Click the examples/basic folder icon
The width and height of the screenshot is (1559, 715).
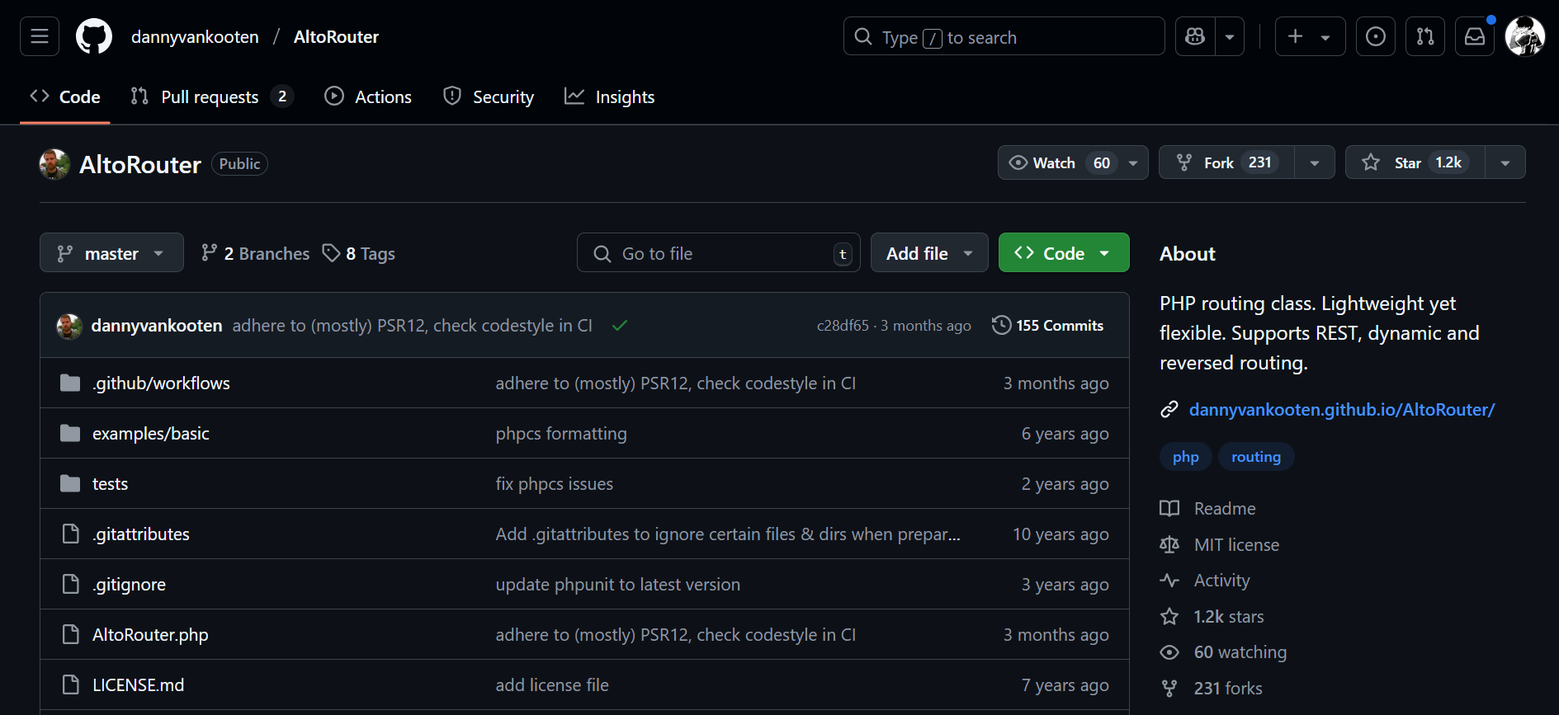pos(70,433)
